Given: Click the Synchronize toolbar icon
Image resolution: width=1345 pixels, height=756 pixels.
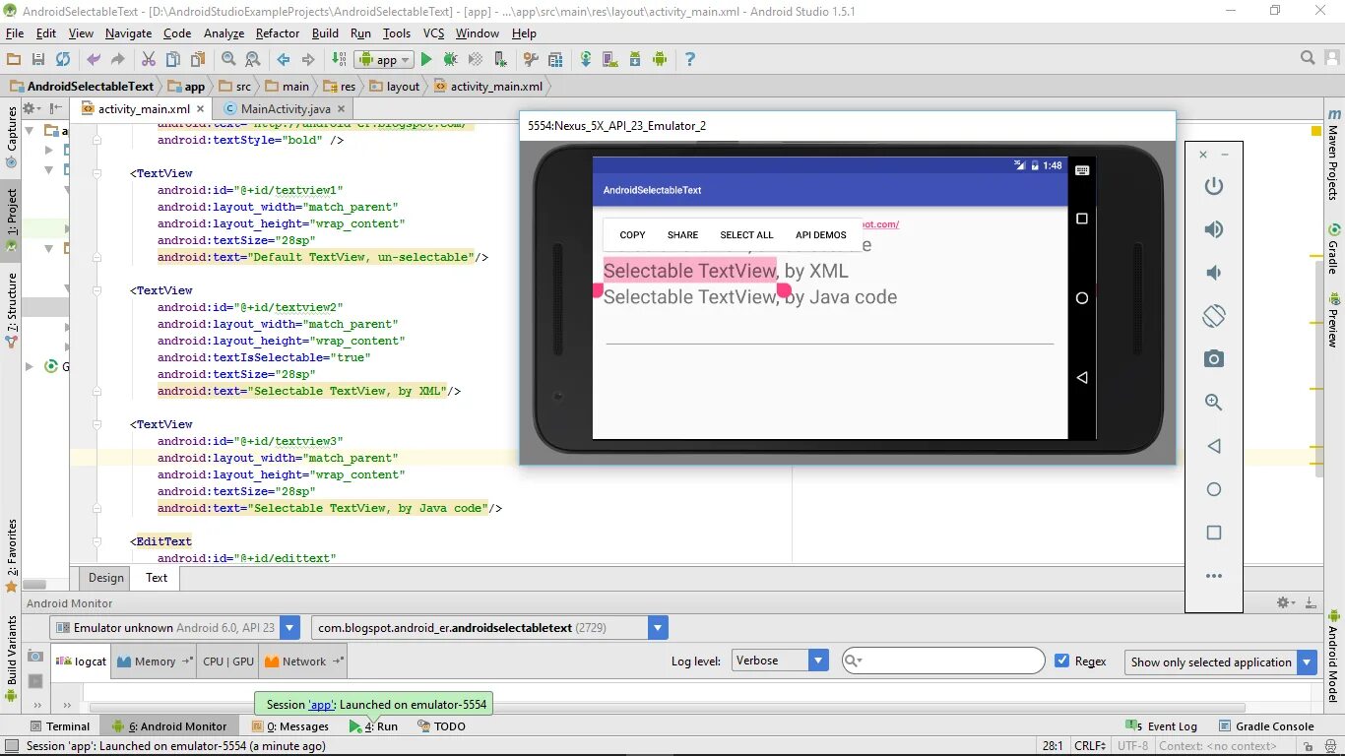Looking at the screenshot, I should [x=63, y=59].
